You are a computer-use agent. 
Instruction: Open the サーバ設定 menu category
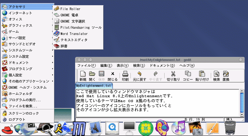tap(27, 38)
